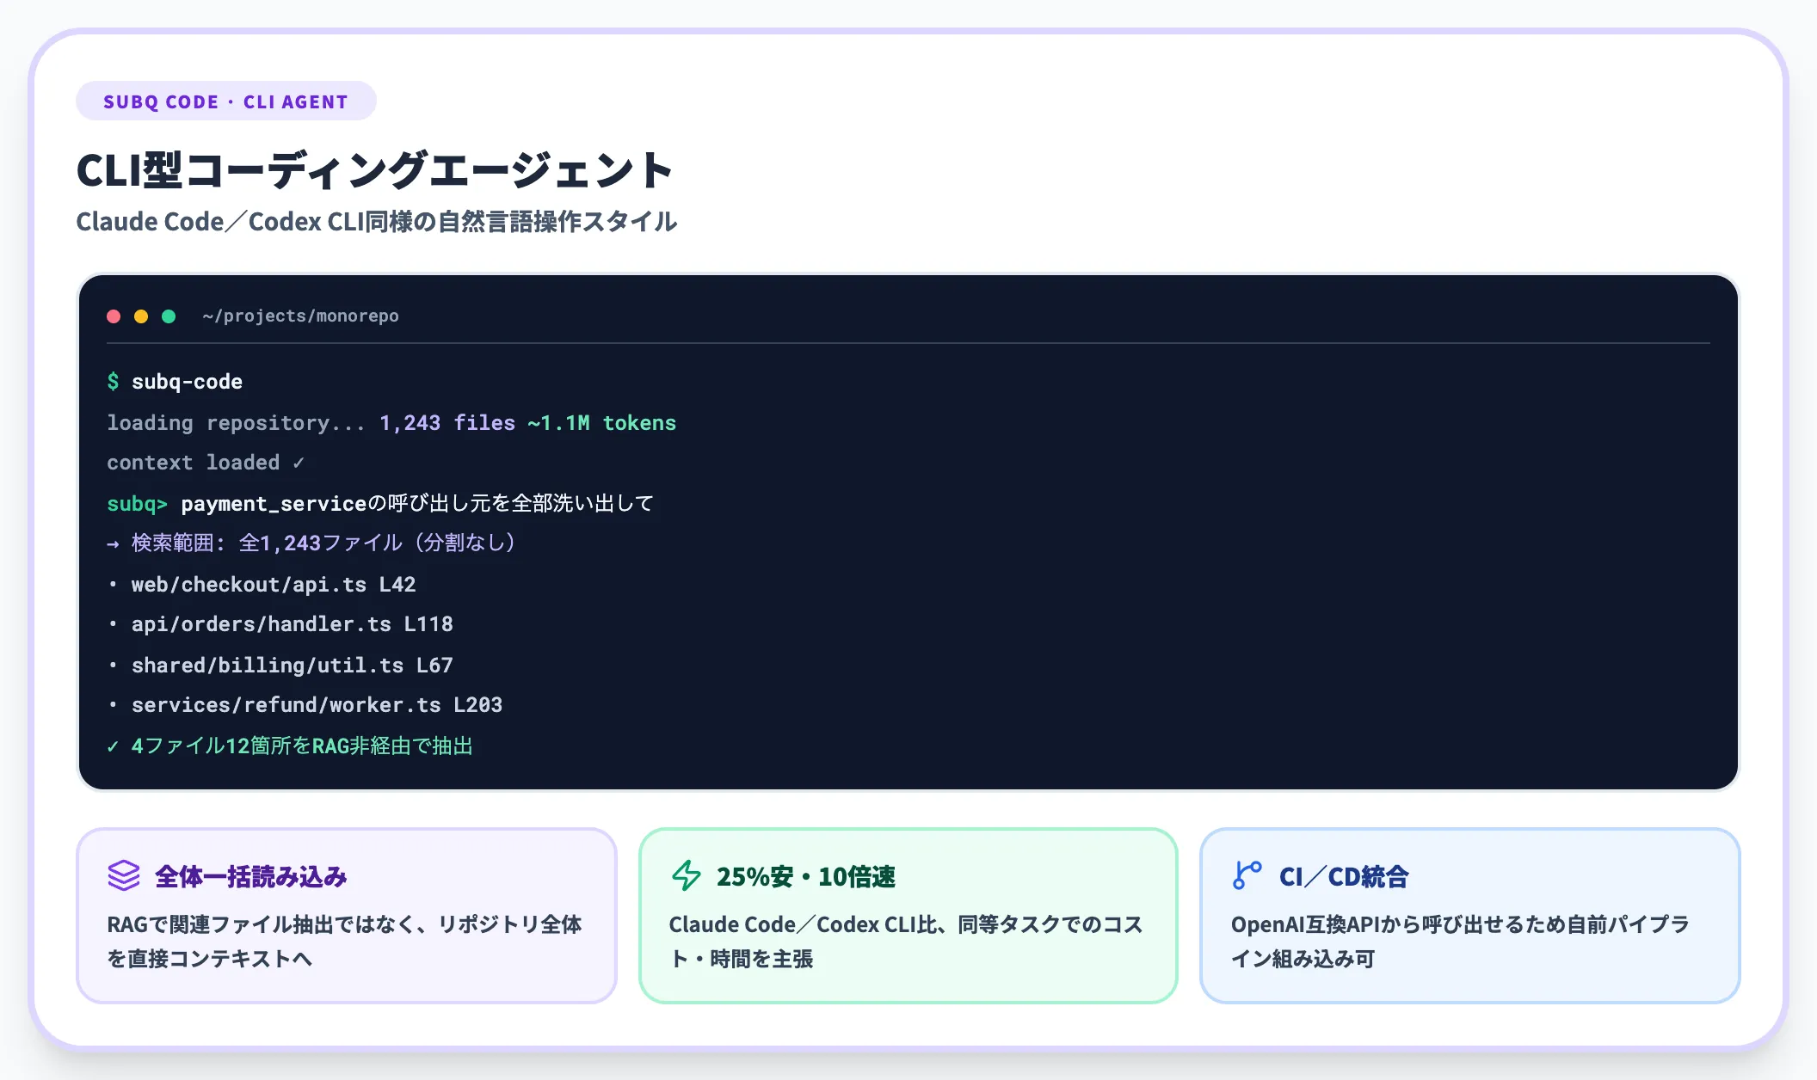Click the red dot in the terminal window

(114, 316)
